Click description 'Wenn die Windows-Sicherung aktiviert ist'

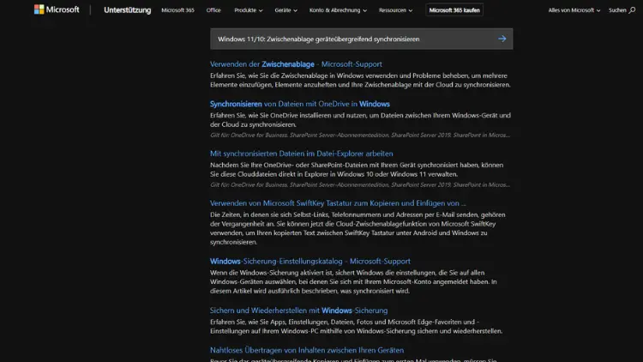tap(353, 281)
